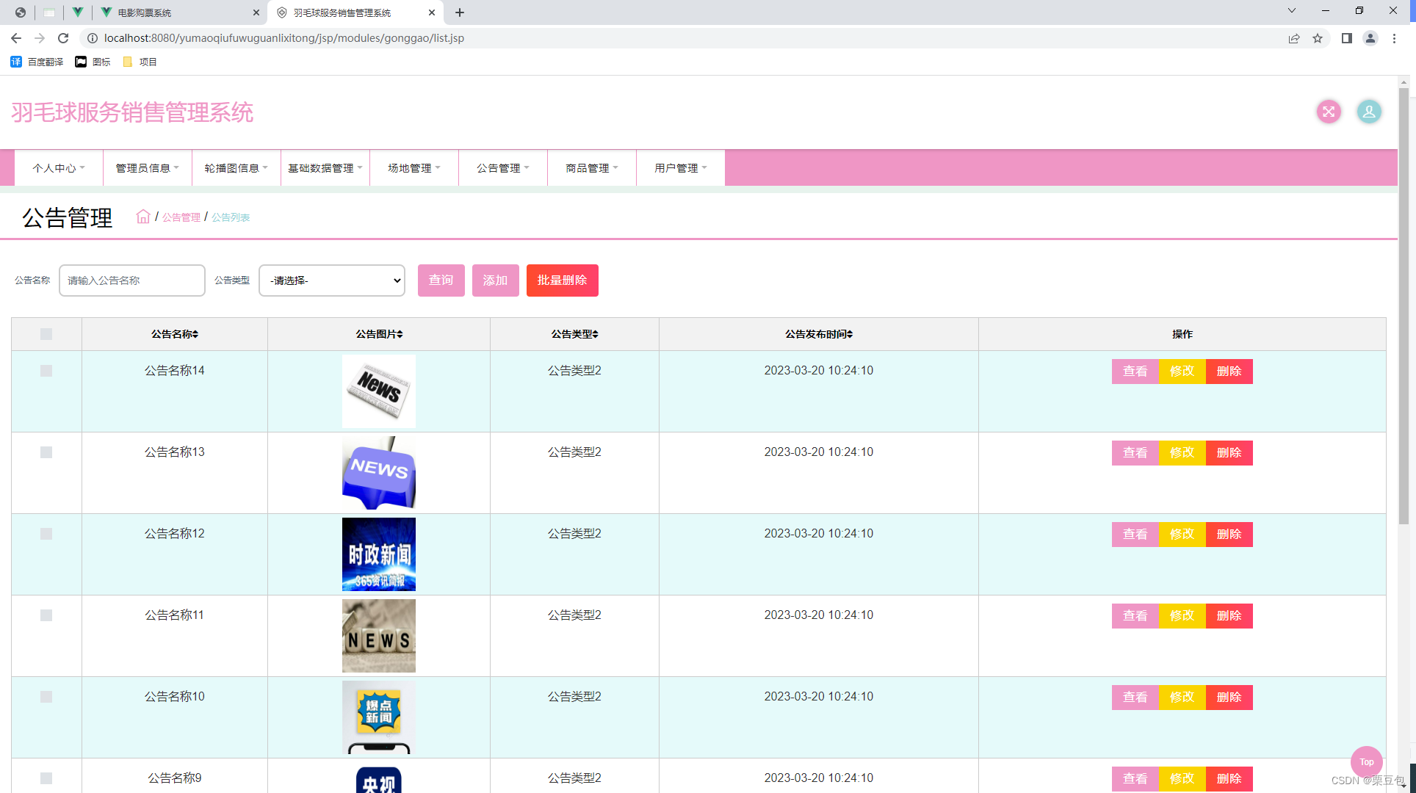Click 修改 for 公告名称13 row

(x=1182, y=453)
